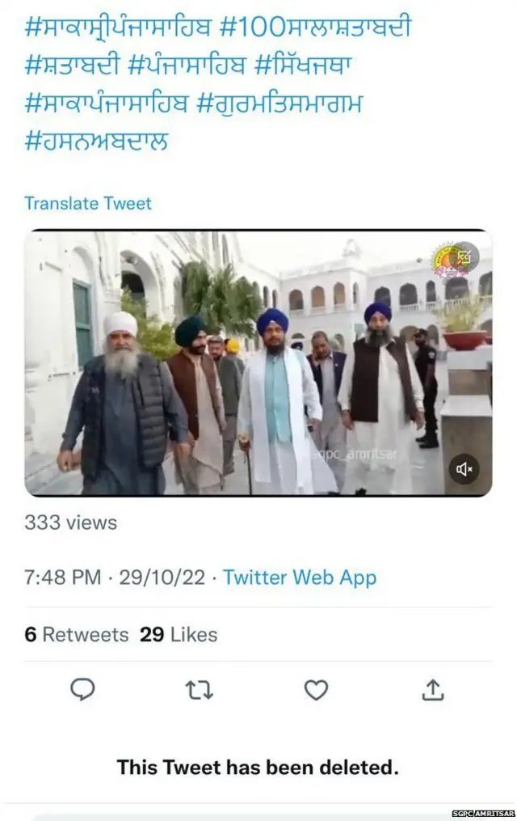Image resolution: width=517 pixels, height=821 pixels.
Task: Click the heart icon to like the tweet
Action: (x=315, y=691)
